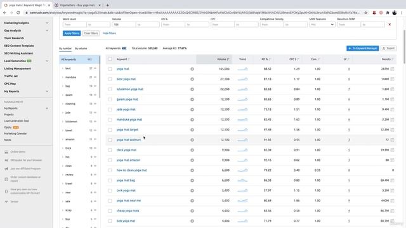Click the Export button
Image resolution: width=406 pixels, height=228 pixels.
point(388,48)
